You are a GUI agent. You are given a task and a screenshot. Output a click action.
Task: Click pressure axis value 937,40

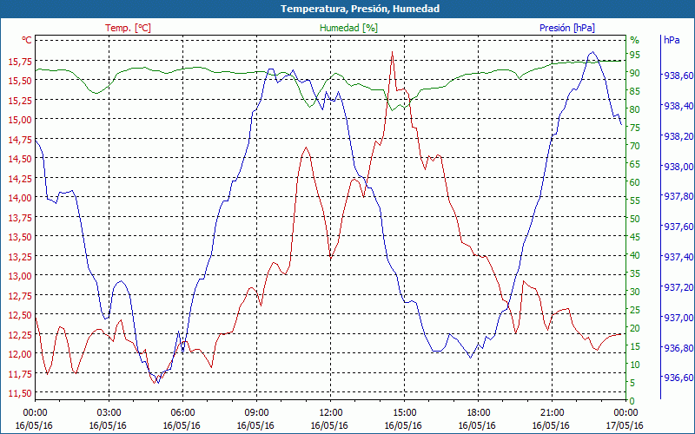678,257
